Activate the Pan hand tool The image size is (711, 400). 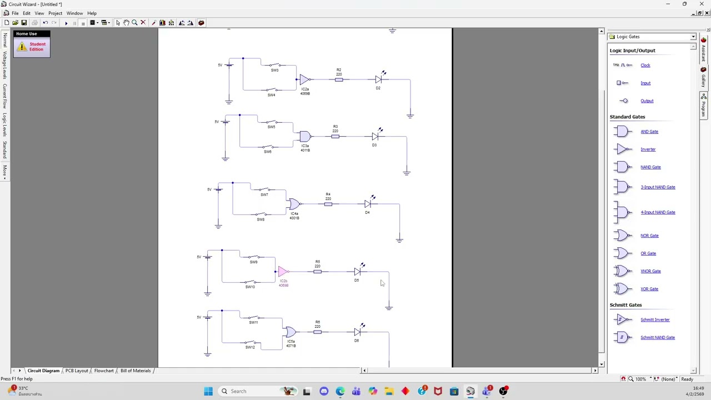point(126,23)
